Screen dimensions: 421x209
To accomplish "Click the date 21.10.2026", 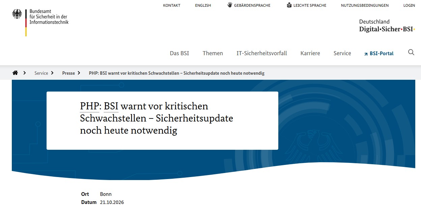I will (112, 202).
